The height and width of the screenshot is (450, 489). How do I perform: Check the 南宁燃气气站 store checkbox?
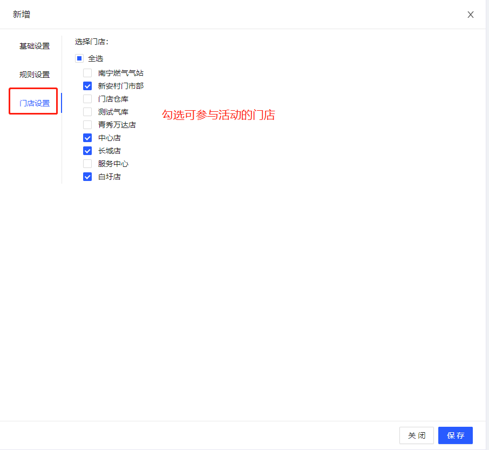87,73
